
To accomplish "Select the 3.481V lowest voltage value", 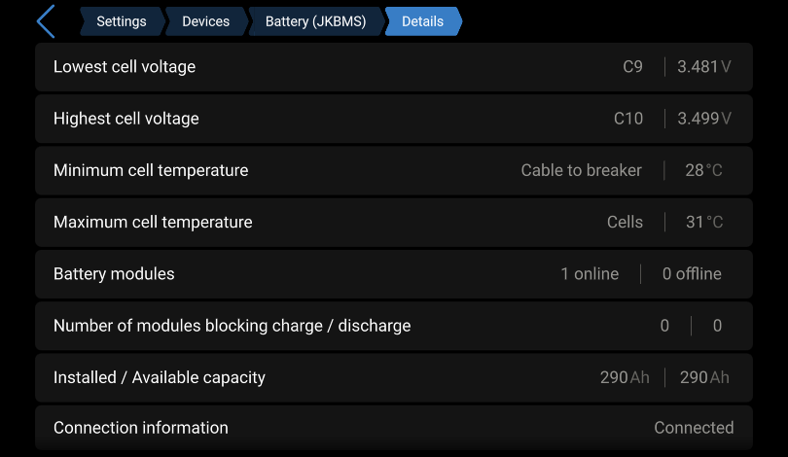I will (704, 67).
